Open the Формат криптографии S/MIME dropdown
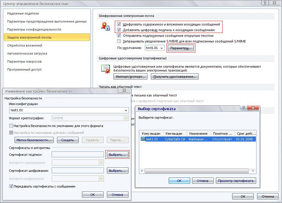282x203 pixels. click(126, 118)
